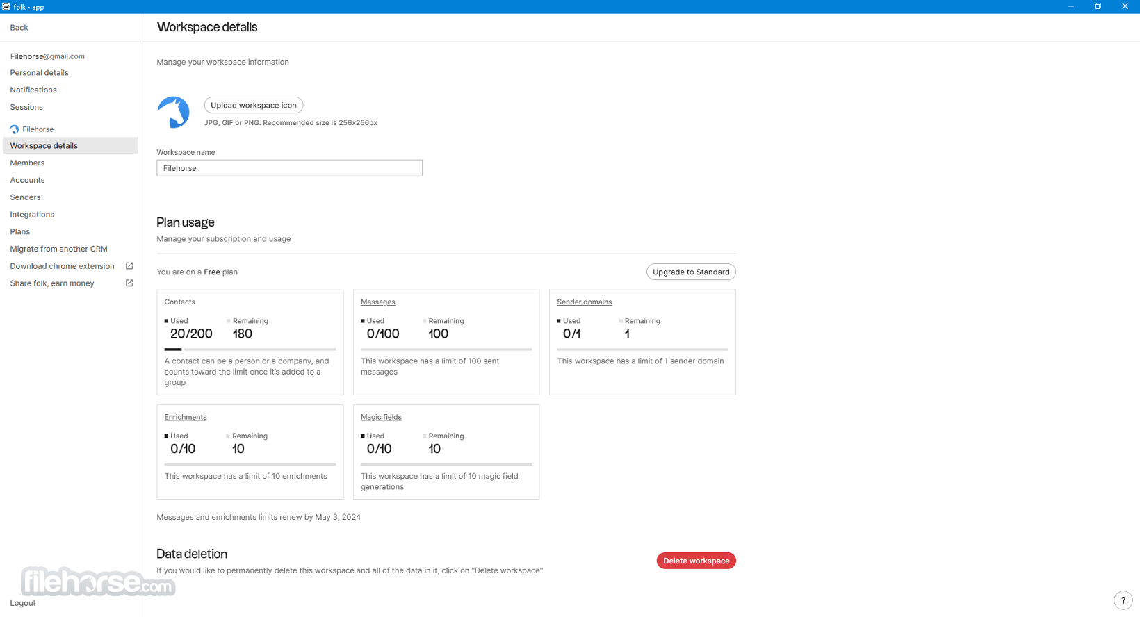Image resolution: width=1140 pixels, height=617 pixels.
Task: Click 'JPG, GIF or PNG' recommended size hint
Action: (291, 123)
